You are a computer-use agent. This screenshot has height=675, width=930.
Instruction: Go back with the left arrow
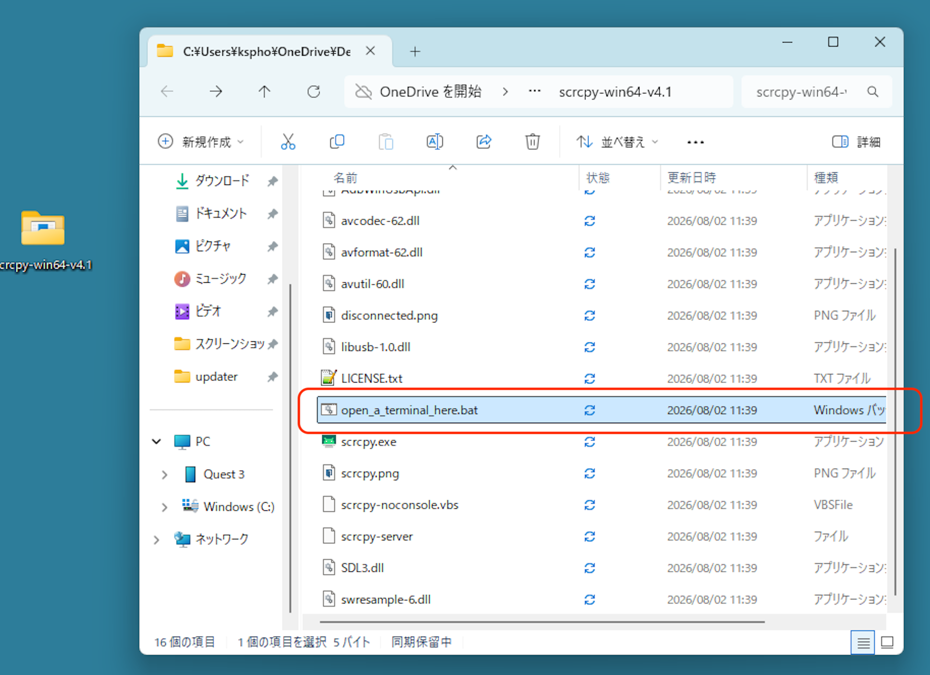point(167,92)
